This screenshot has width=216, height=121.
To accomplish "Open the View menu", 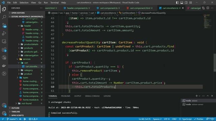I will click(x=33, y=3).
